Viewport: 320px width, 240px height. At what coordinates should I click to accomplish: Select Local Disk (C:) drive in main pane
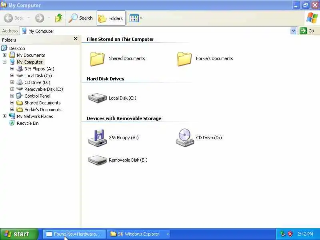point(112,98)
